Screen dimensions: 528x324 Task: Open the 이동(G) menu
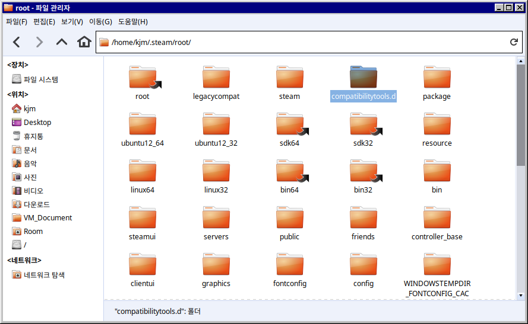coord(100,22)
